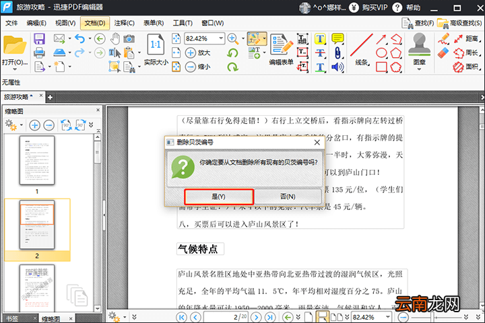Click the 编辑表单 edit form icon

[x=281, y=46]
